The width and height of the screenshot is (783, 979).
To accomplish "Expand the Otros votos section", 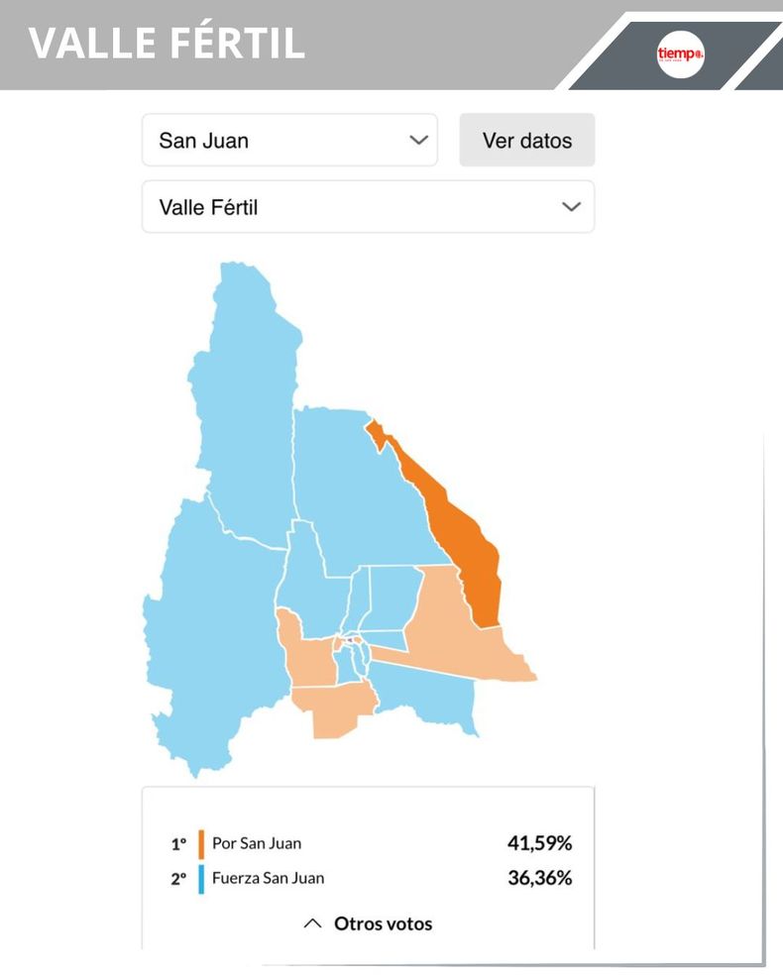I will (369, 924).
